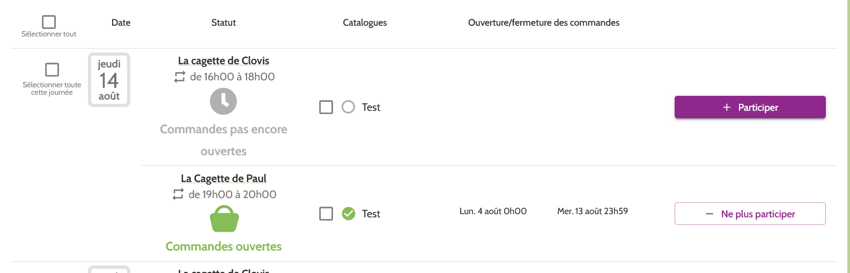Click the green checkmark next to Test
850x273 pixels.
click(349, 214)
